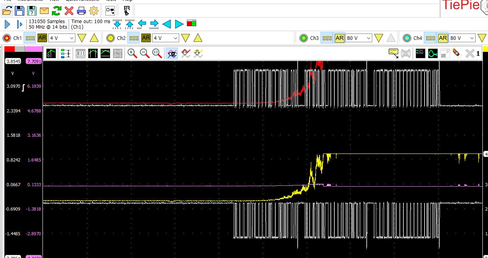Click the zoom in magnifier icon
Screen dimensions: 488x258
132,53
